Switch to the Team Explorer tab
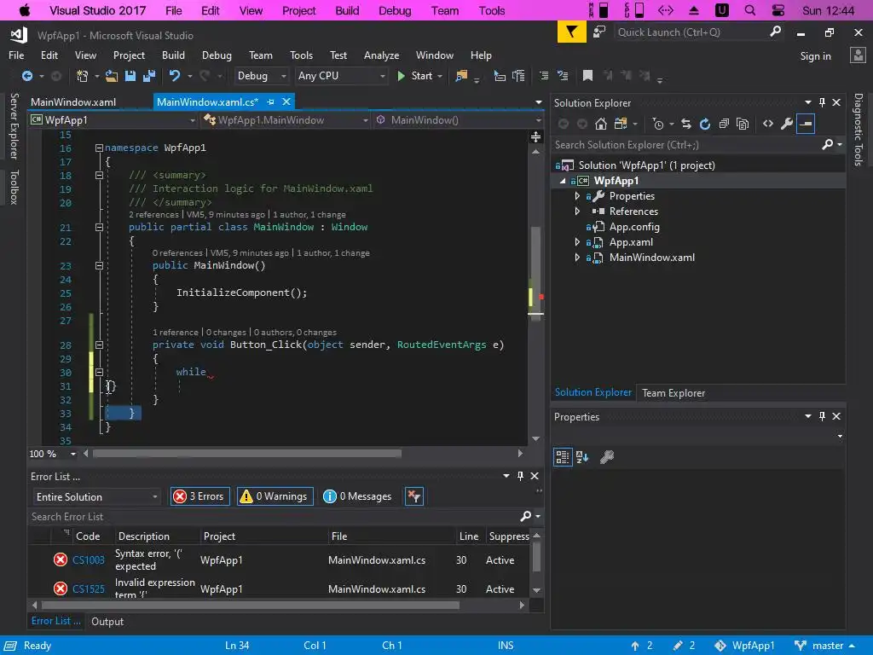This screenshot has height=655, width=873. (674, 393)
